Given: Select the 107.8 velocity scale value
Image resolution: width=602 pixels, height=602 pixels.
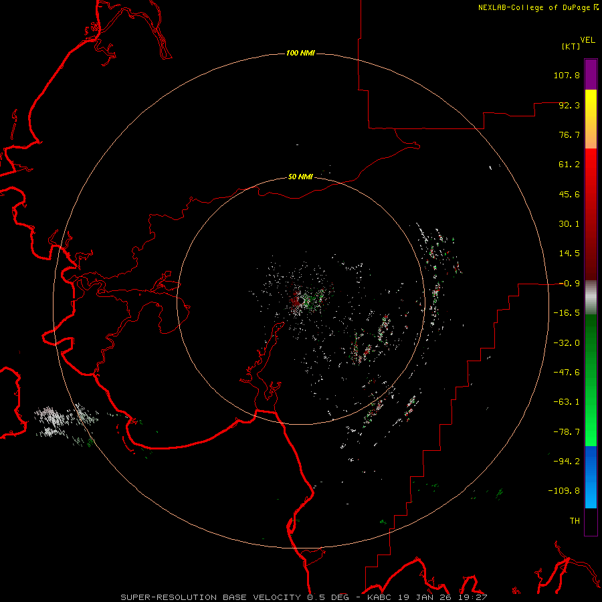Looking at the screenshot, I should pyautogui.click(x=567, y=75).
